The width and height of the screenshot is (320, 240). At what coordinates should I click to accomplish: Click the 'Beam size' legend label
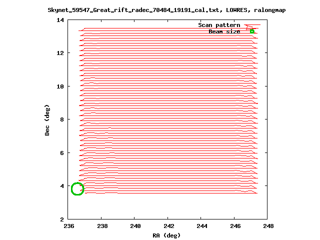[x=224, y=31]
